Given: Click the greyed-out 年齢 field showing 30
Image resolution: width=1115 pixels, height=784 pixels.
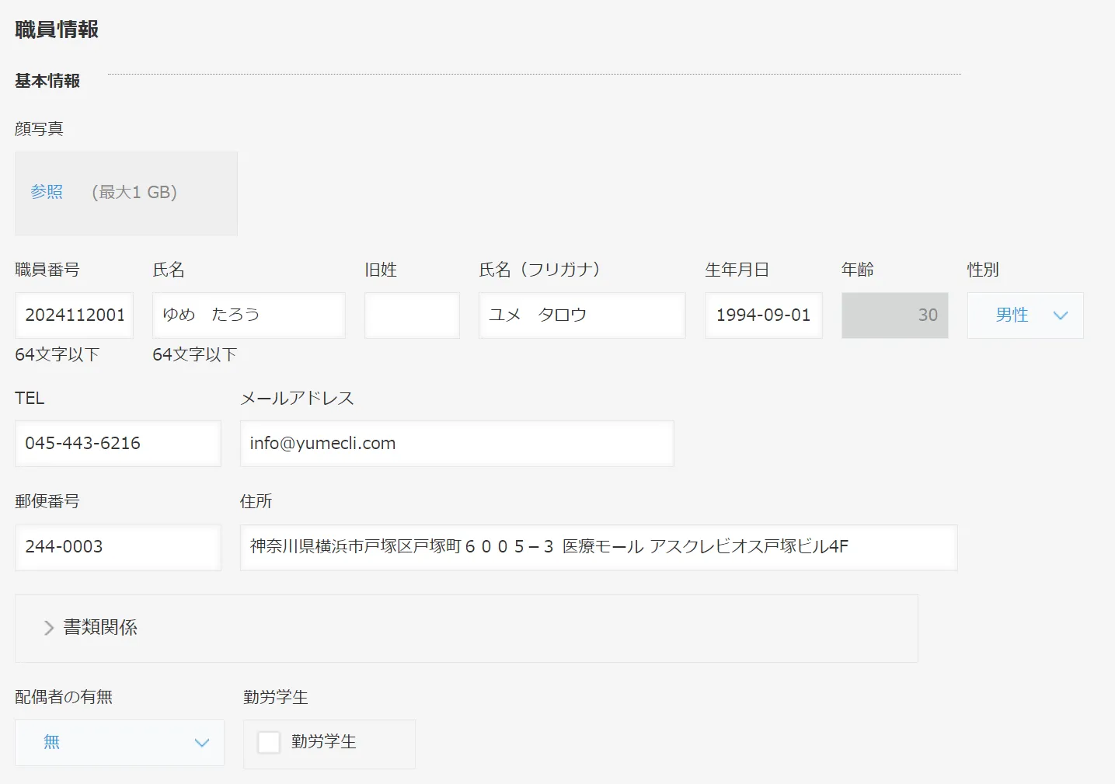Looking at the screenshot, I should tap(894, 315).
